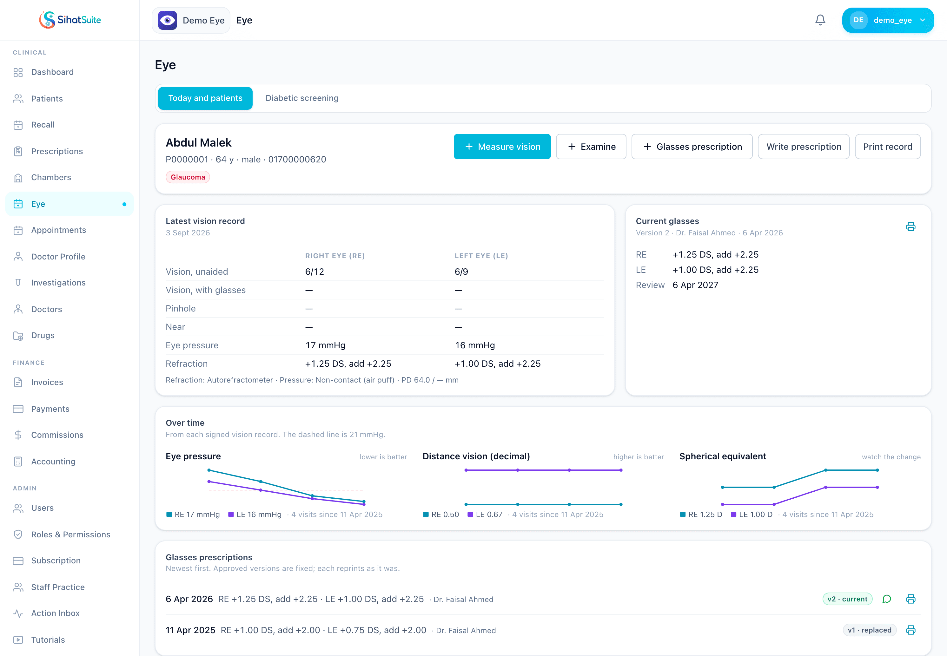Viewport: 947px width, 656px height.
Task: Expand the demo_eye user menu
Action: pyautogui.click(x=888, y=20)
